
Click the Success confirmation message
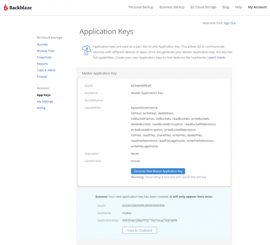pyautogui.click(x=154, y=197)
